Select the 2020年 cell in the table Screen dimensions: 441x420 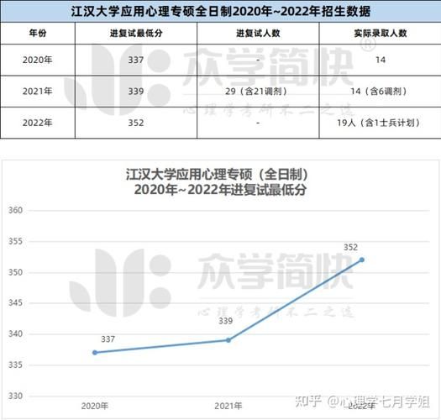38,60
